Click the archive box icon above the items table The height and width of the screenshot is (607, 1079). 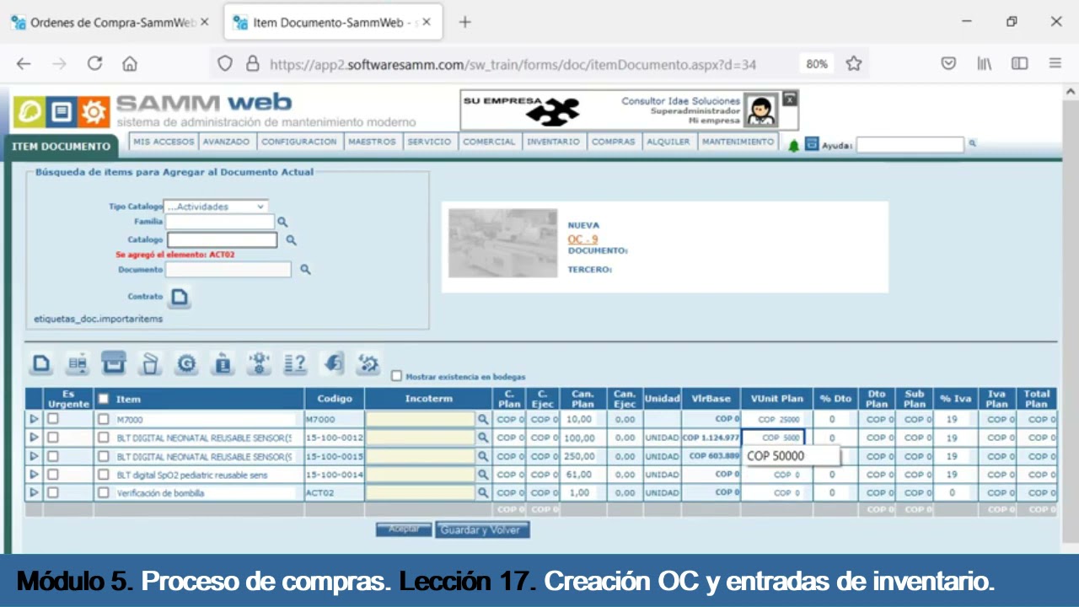(x=113, y=363)
